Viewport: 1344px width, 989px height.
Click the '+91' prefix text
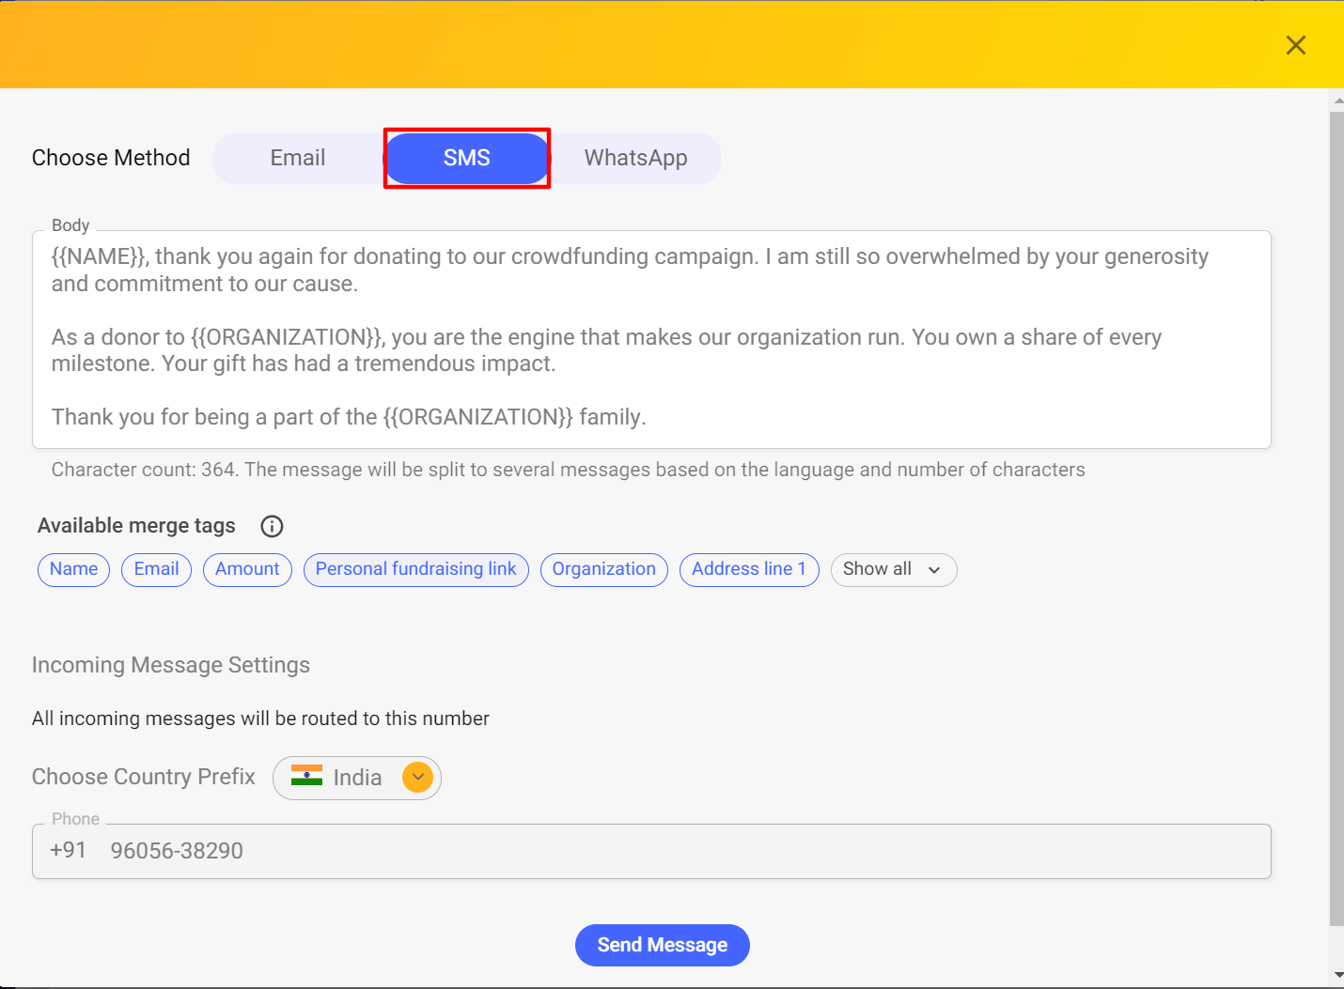point(68,850)
